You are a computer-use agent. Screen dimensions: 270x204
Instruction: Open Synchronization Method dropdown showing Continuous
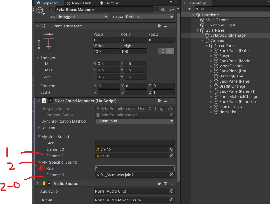pos(135,121)
